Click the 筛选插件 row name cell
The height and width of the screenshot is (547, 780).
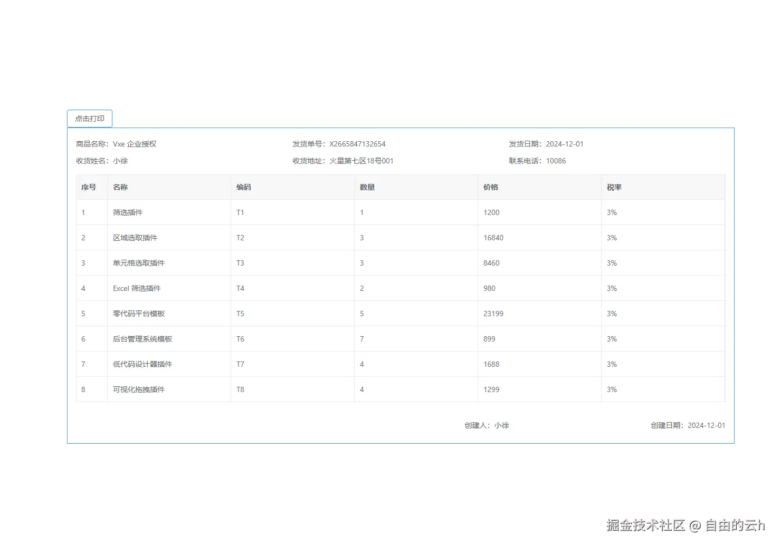pyautogui.click(x=127, y=212)
